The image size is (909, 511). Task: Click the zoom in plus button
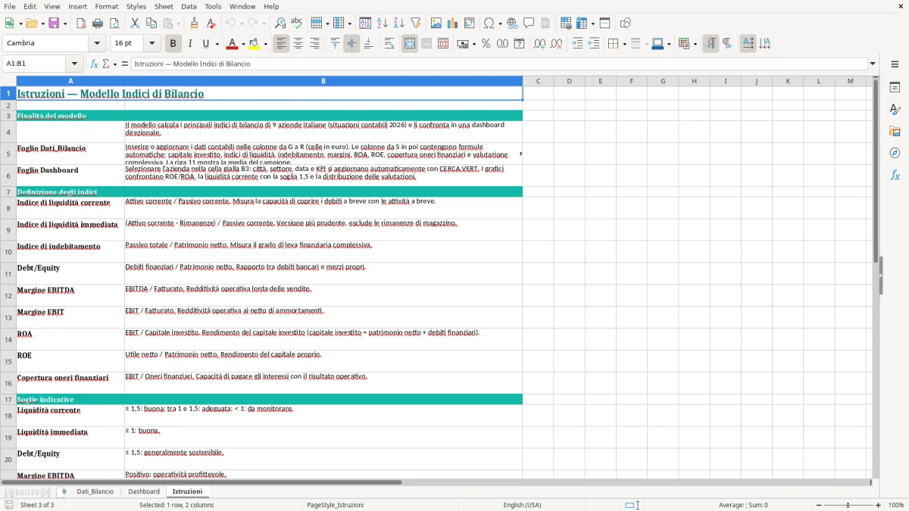(x=879, y=505)
